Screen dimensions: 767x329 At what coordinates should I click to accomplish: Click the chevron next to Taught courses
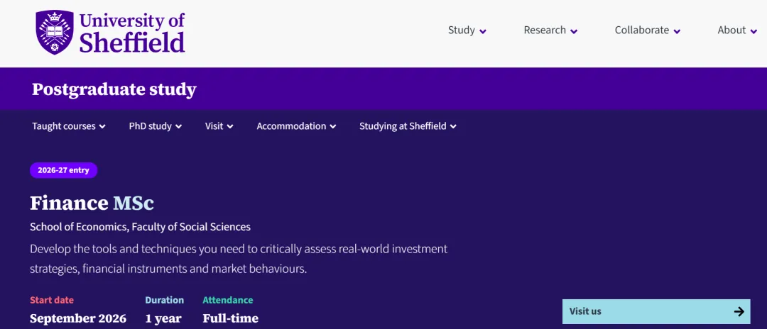pyautogui.click(x=102, y=127)
